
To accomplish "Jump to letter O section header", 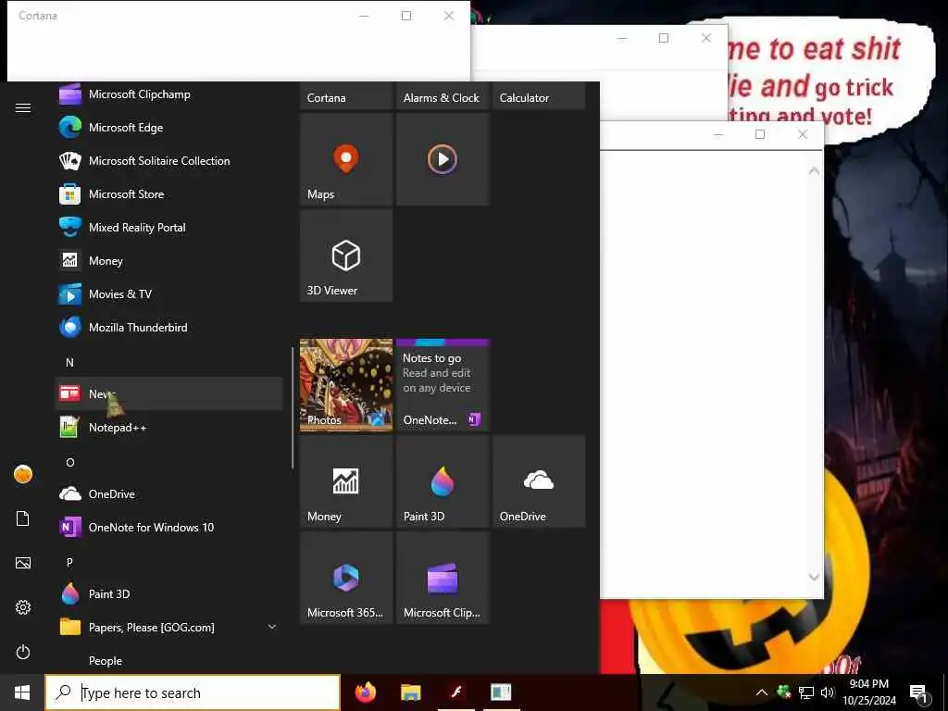I will pos(69,463).
